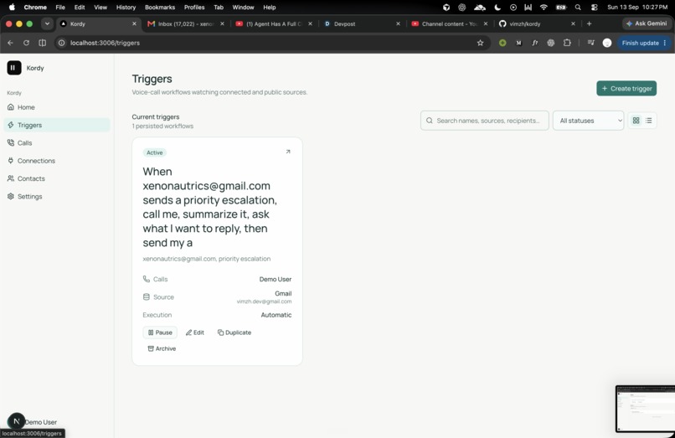
Task: Switch to the 'Agent Has A Full' YouTube tab
Action: coord(274,23)
